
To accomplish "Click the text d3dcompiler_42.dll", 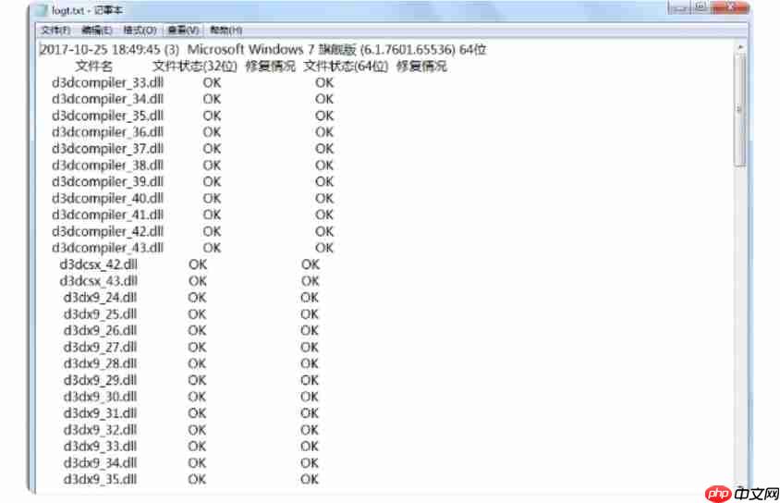I will tap(107, 231).
